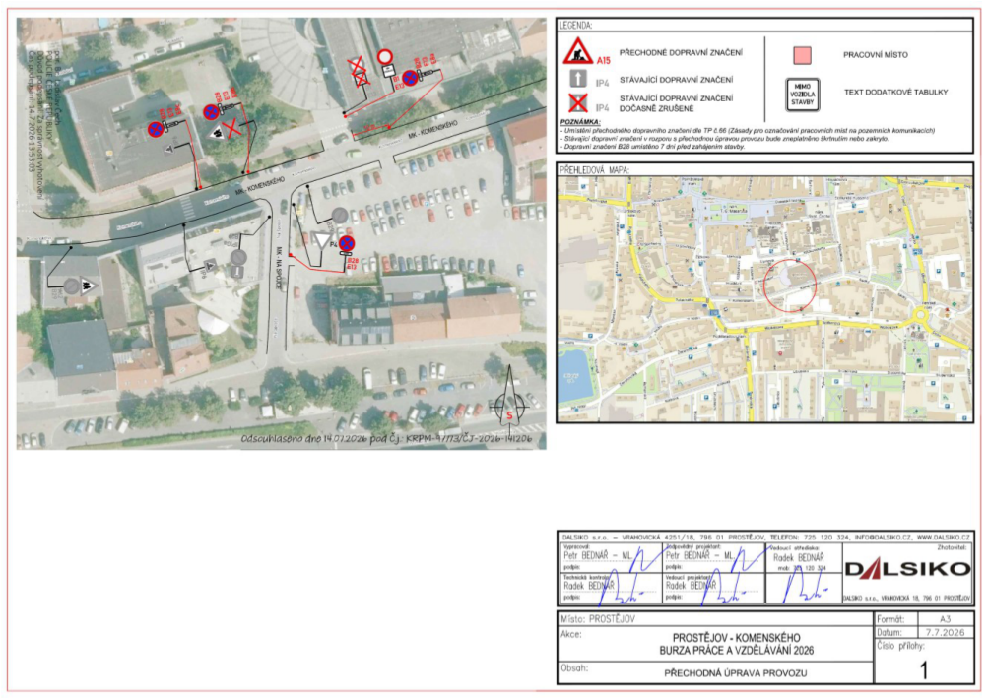Viewport: 988px width, 698px height.
Task: Click the PŘEHLEDOVÁ MAPA heading
Action: (x=594, y=170)
